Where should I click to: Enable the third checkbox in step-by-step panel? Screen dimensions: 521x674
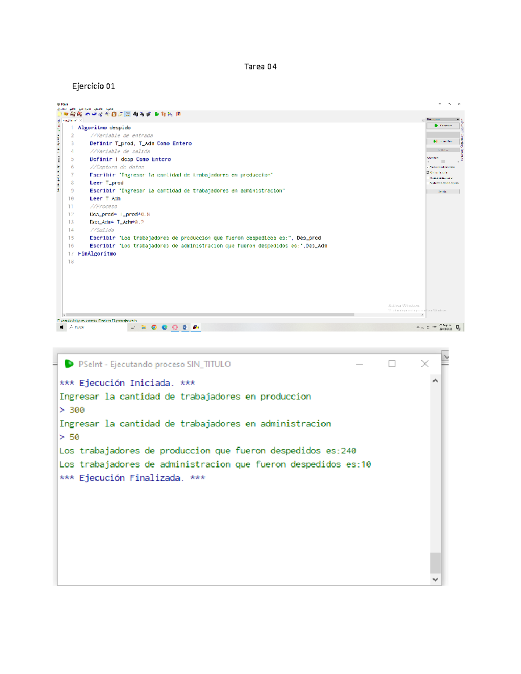[x=428, y=178]
